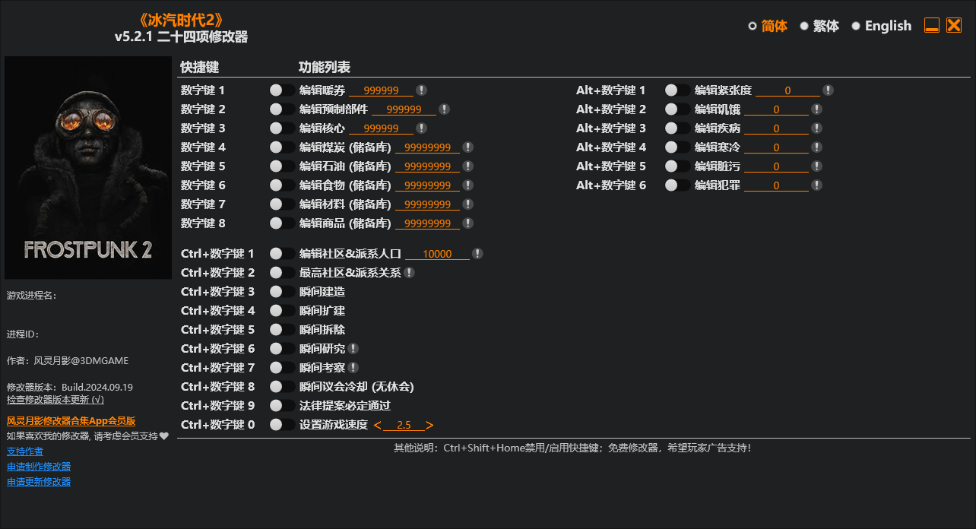Click the warning icon next to 编辑暖券
976x529 pixels.
(420, 90)
